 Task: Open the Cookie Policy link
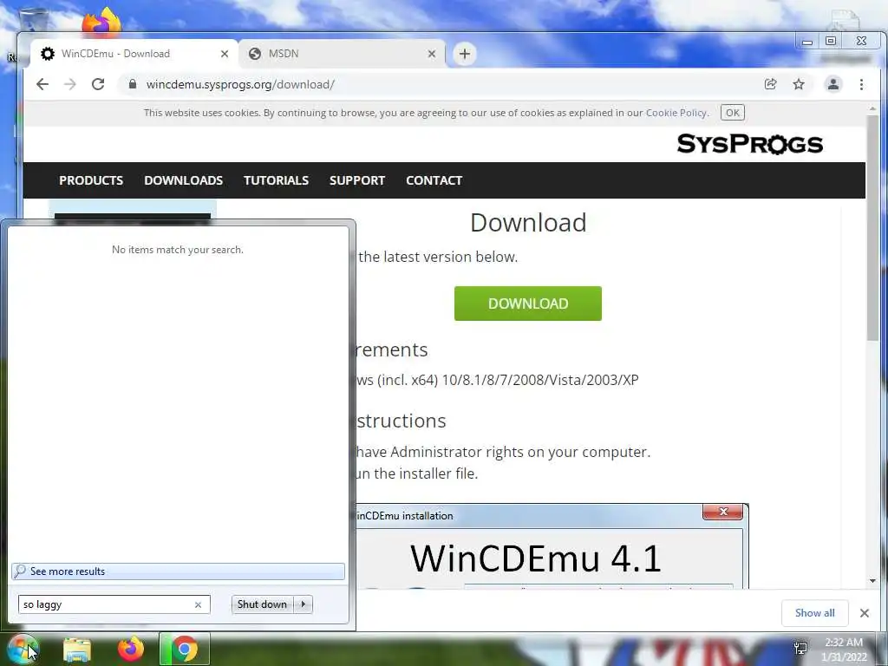tap(676, 113)
